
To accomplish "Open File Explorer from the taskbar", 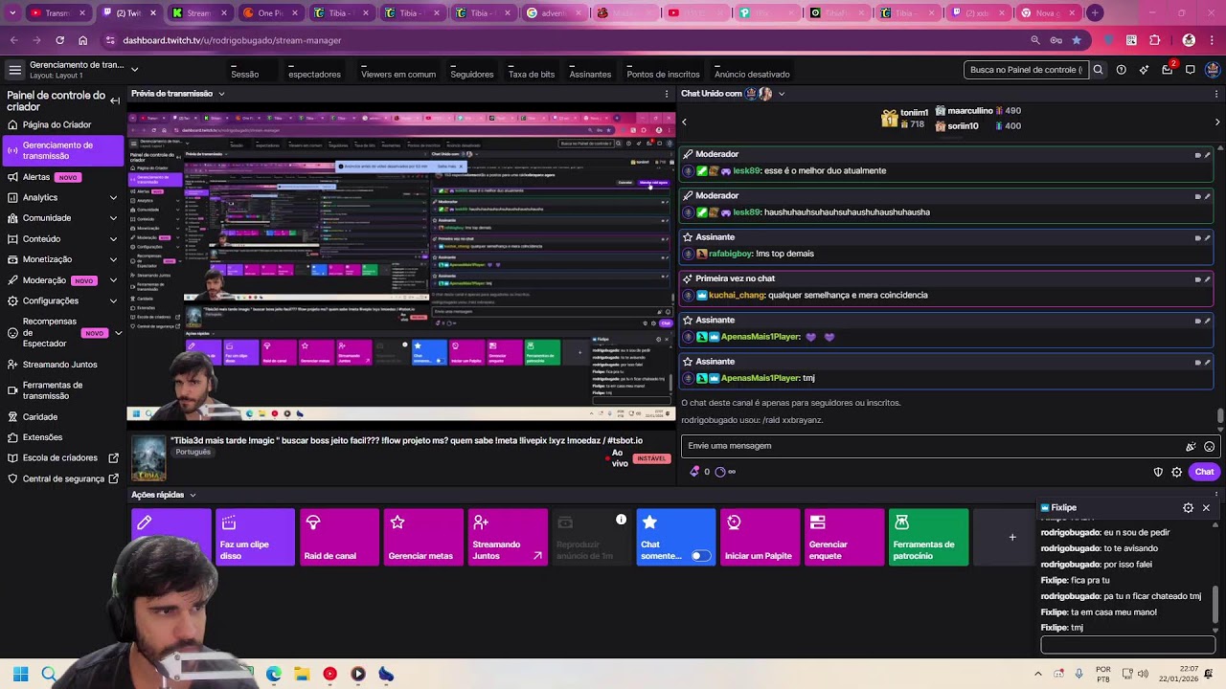I will coord(301,674).
